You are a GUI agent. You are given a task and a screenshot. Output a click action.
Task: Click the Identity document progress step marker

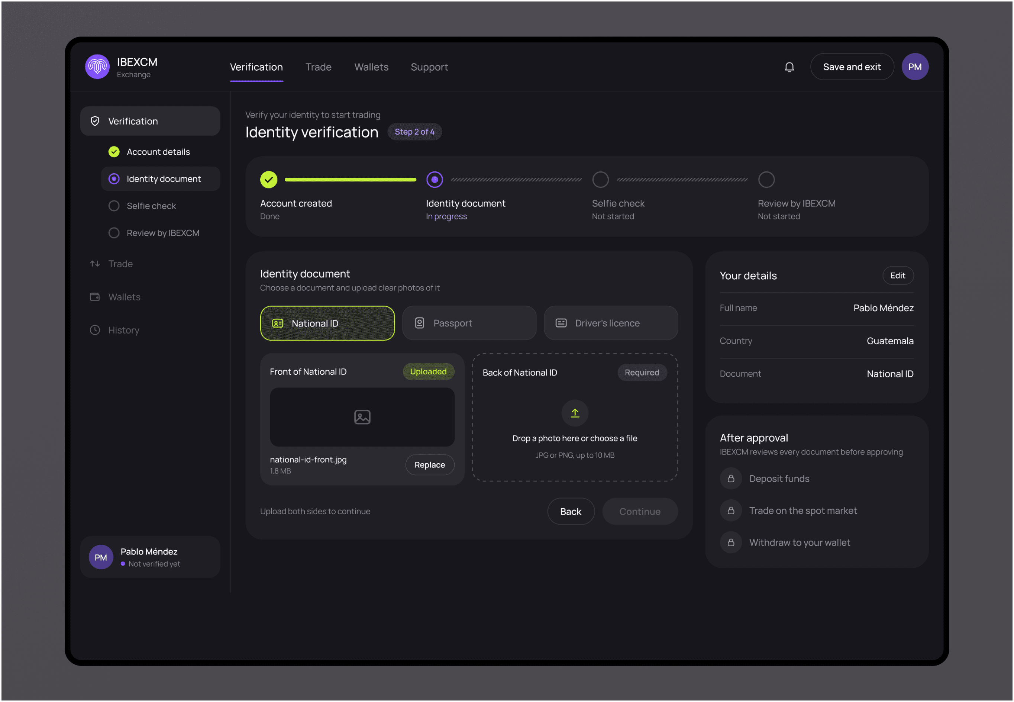click(x=435, y=180)
